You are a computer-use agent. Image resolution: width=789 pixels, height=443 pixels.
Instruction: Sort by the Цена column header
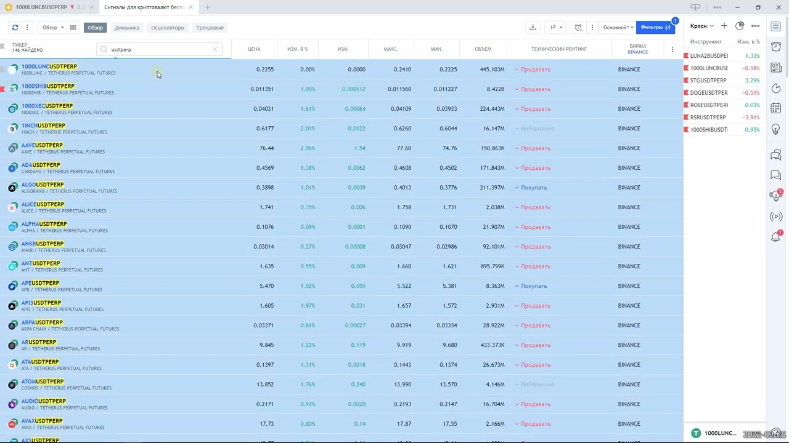(x=254, y=49)
